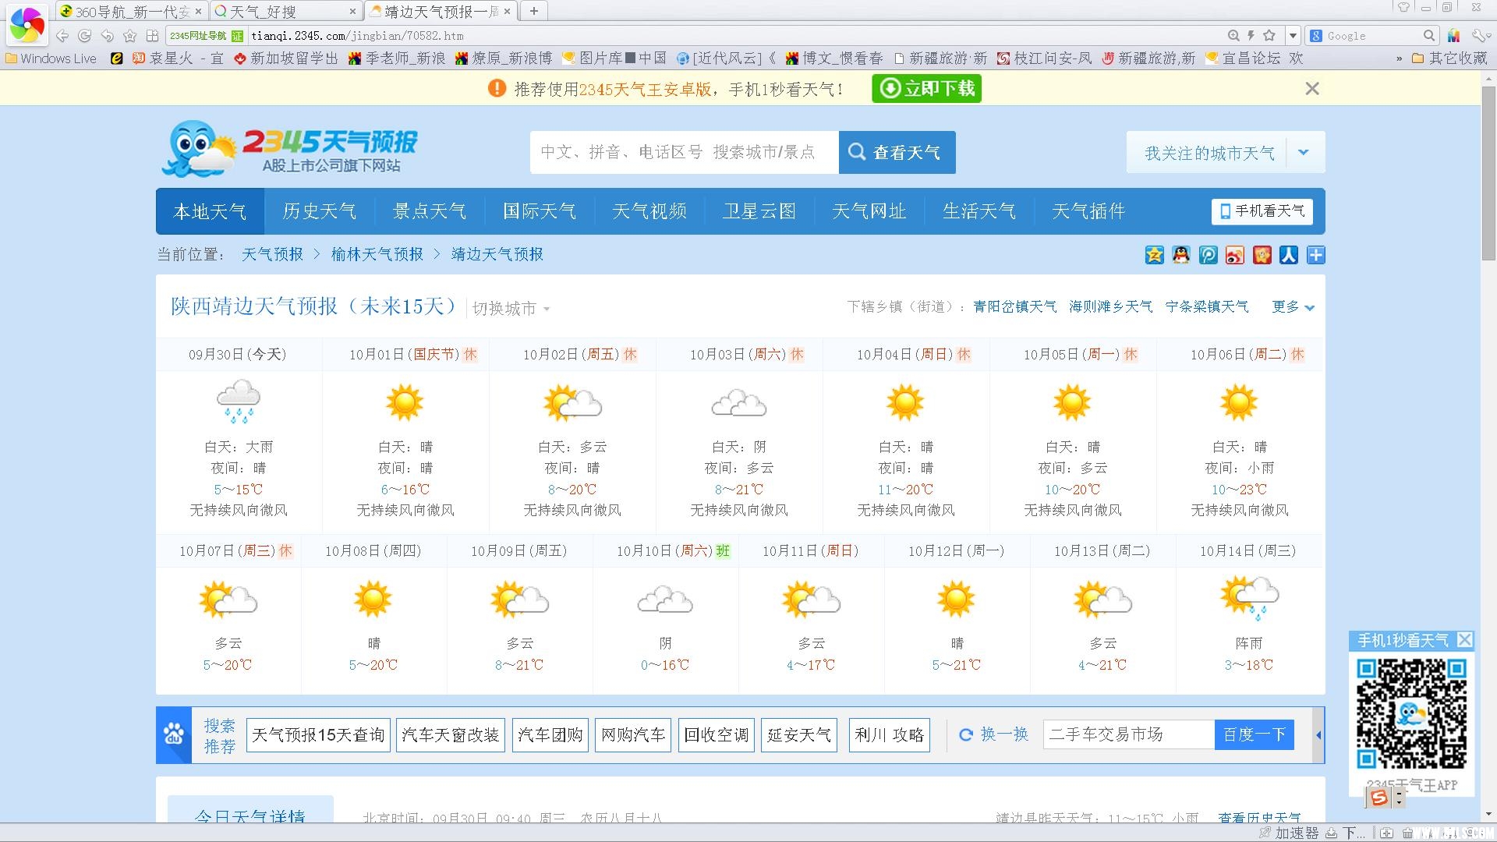1497x842 pixels.
Task: Open the tab grid icon in toolbar
Action: 153,36
